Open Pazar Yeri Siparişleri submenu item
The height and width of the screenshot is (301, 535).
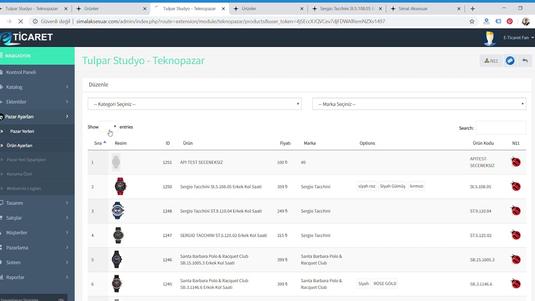(26, 160)
